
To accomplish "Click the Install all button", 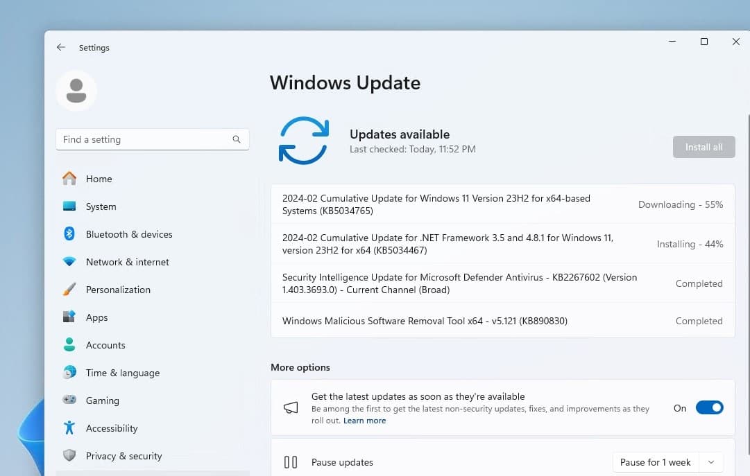I will point(704,147).
